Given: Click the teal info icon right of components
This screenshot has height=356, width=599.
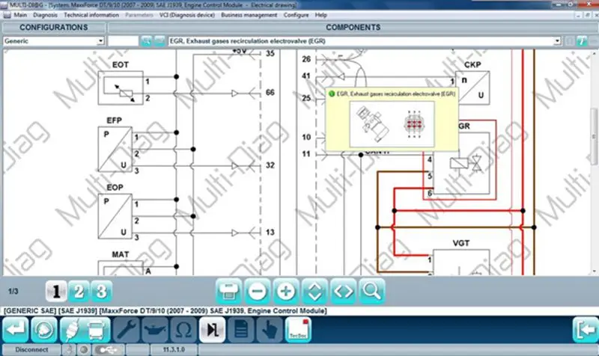Looking at the screenshot, I should click(582, 41).
